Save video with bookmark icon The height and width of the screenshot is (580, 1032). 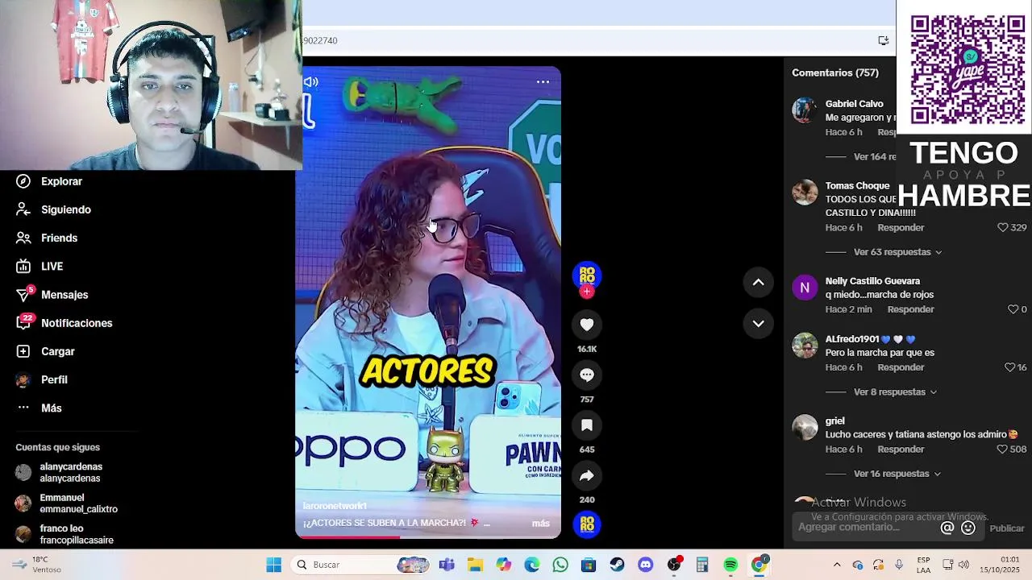pyautogui.click(x=587, y=425)
